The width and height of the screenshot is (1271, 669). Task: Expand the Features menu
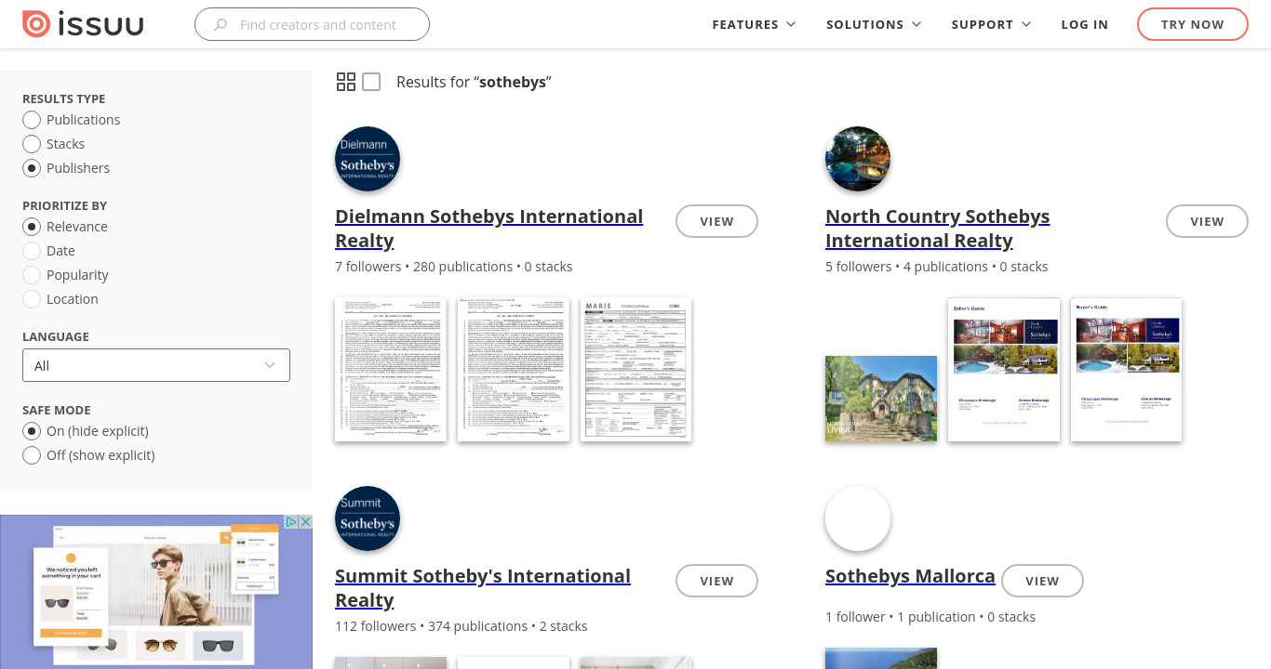pos(754,25)
